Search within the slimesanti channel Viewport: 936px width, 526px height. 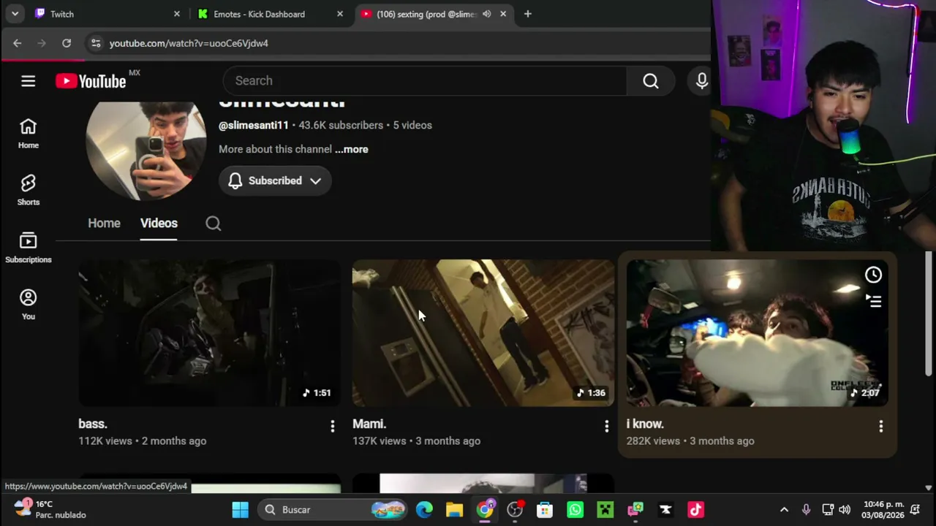pos(213,224)
